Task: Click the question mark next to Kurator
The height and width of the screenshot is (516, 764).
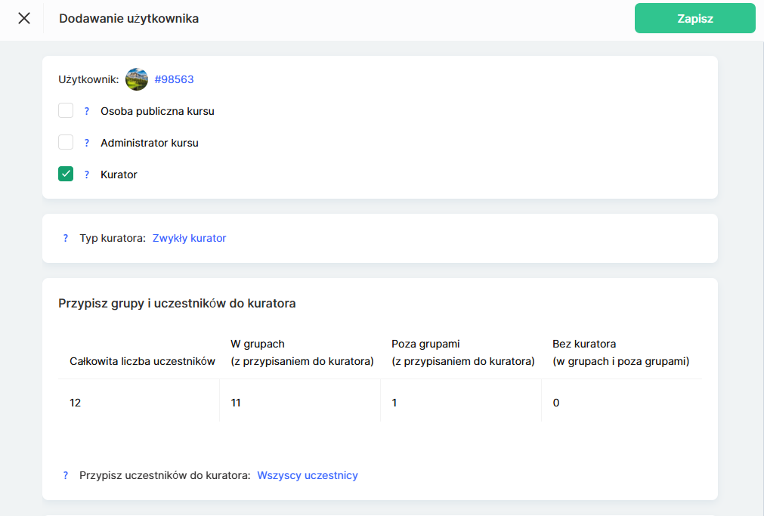Action: click(87, 175)
